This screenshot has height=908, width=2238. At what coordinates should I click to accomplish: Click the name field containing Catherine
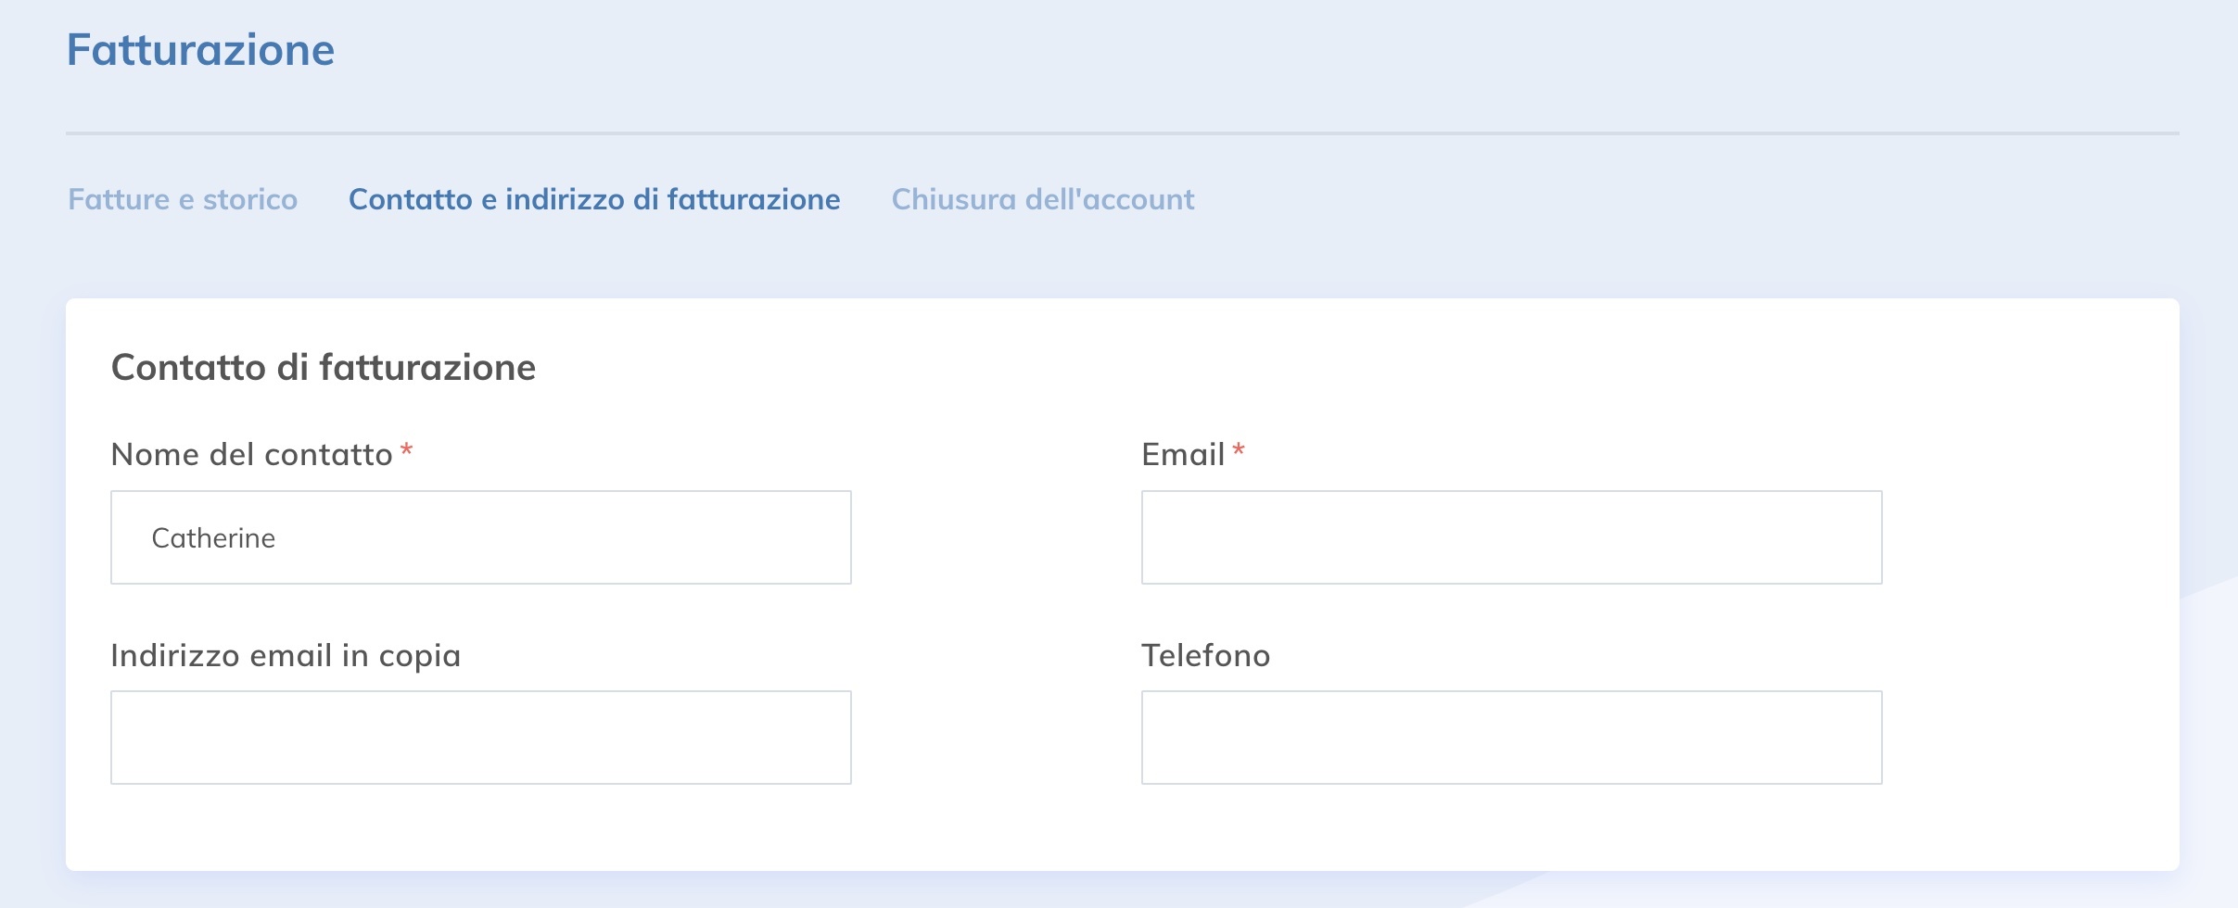(480, 536)
